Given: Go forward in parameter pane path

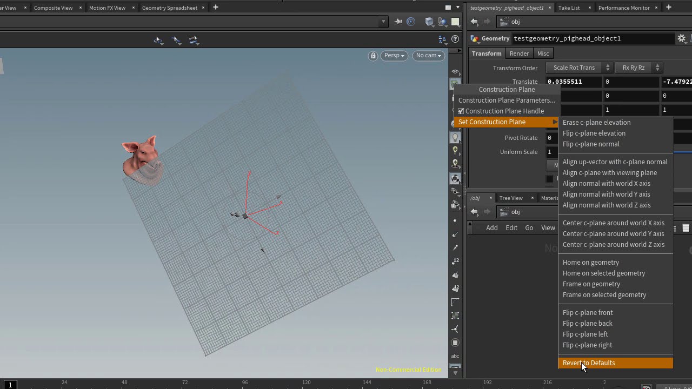Looking at the screenshot, I should pos(487,22).
